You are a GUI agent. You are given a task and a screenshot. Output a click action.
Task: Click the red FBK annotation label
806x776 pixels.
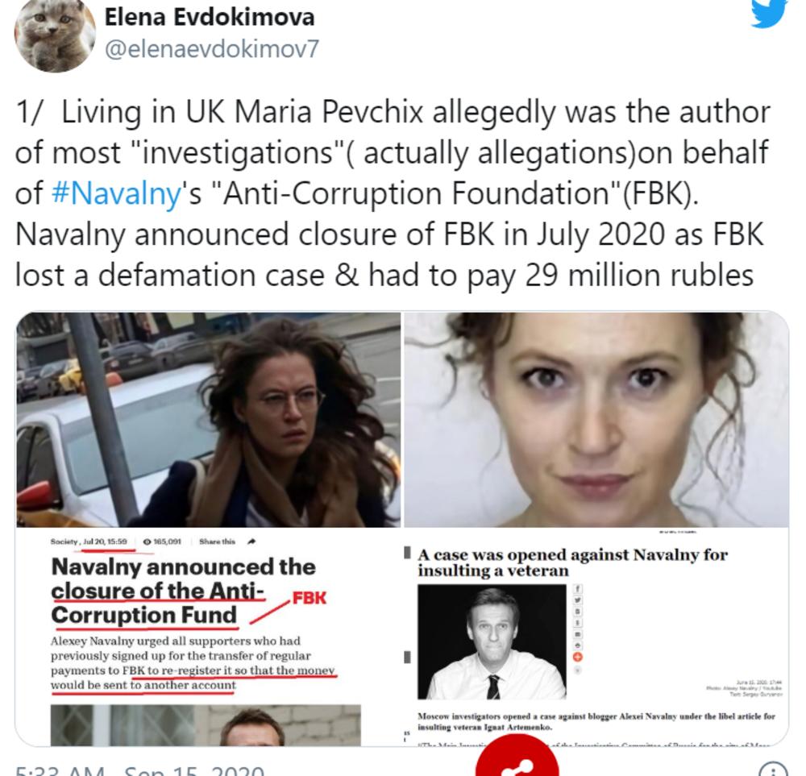coord(310,598)
